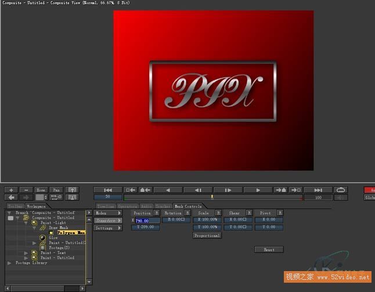Viewport: 375px width, 292px height.
Task: Click the timeline scrub bar
Action: tap(213, 197)
